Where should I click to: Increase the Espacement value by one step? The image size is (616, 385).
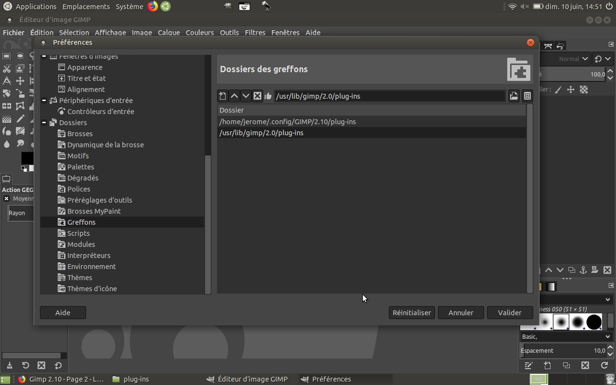click(x=610, y=347)
